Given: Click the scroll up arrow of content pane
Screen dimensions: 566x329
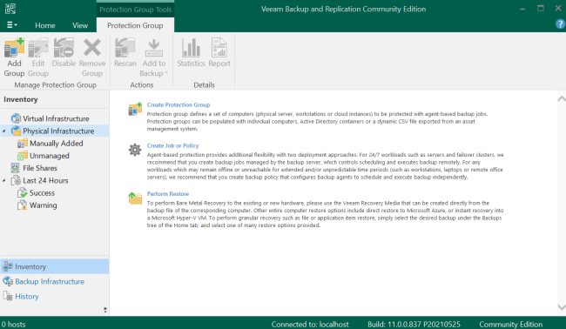Looking at the screenshot, I should coord(562,98).
